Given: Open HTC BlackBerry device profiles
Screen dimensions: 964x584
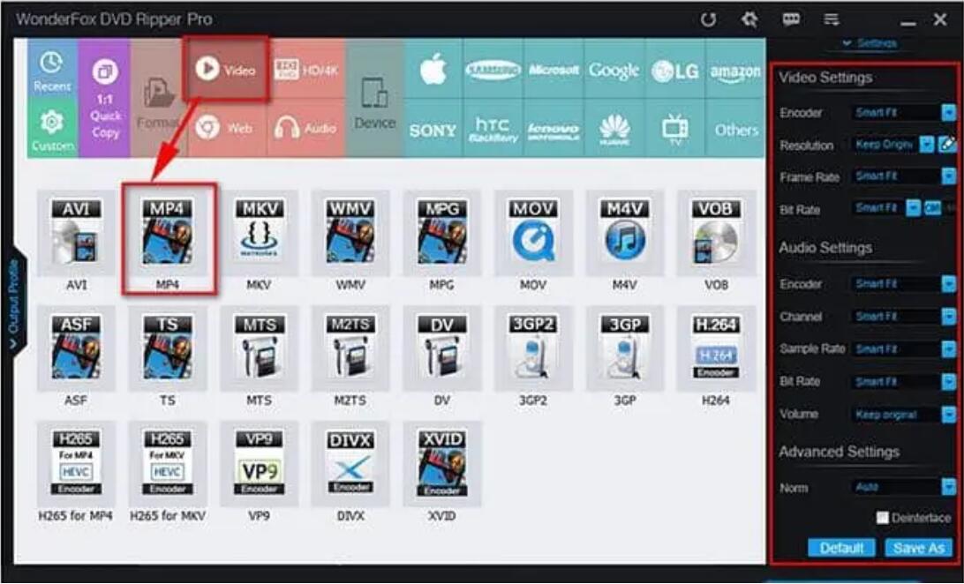Looking at the screenshot, I should coord(493,128).
